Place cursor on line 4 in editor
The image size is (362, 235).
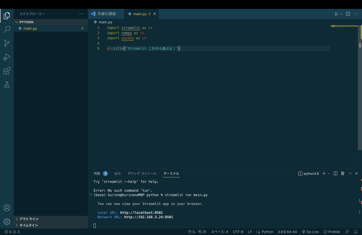coord(218,43)
